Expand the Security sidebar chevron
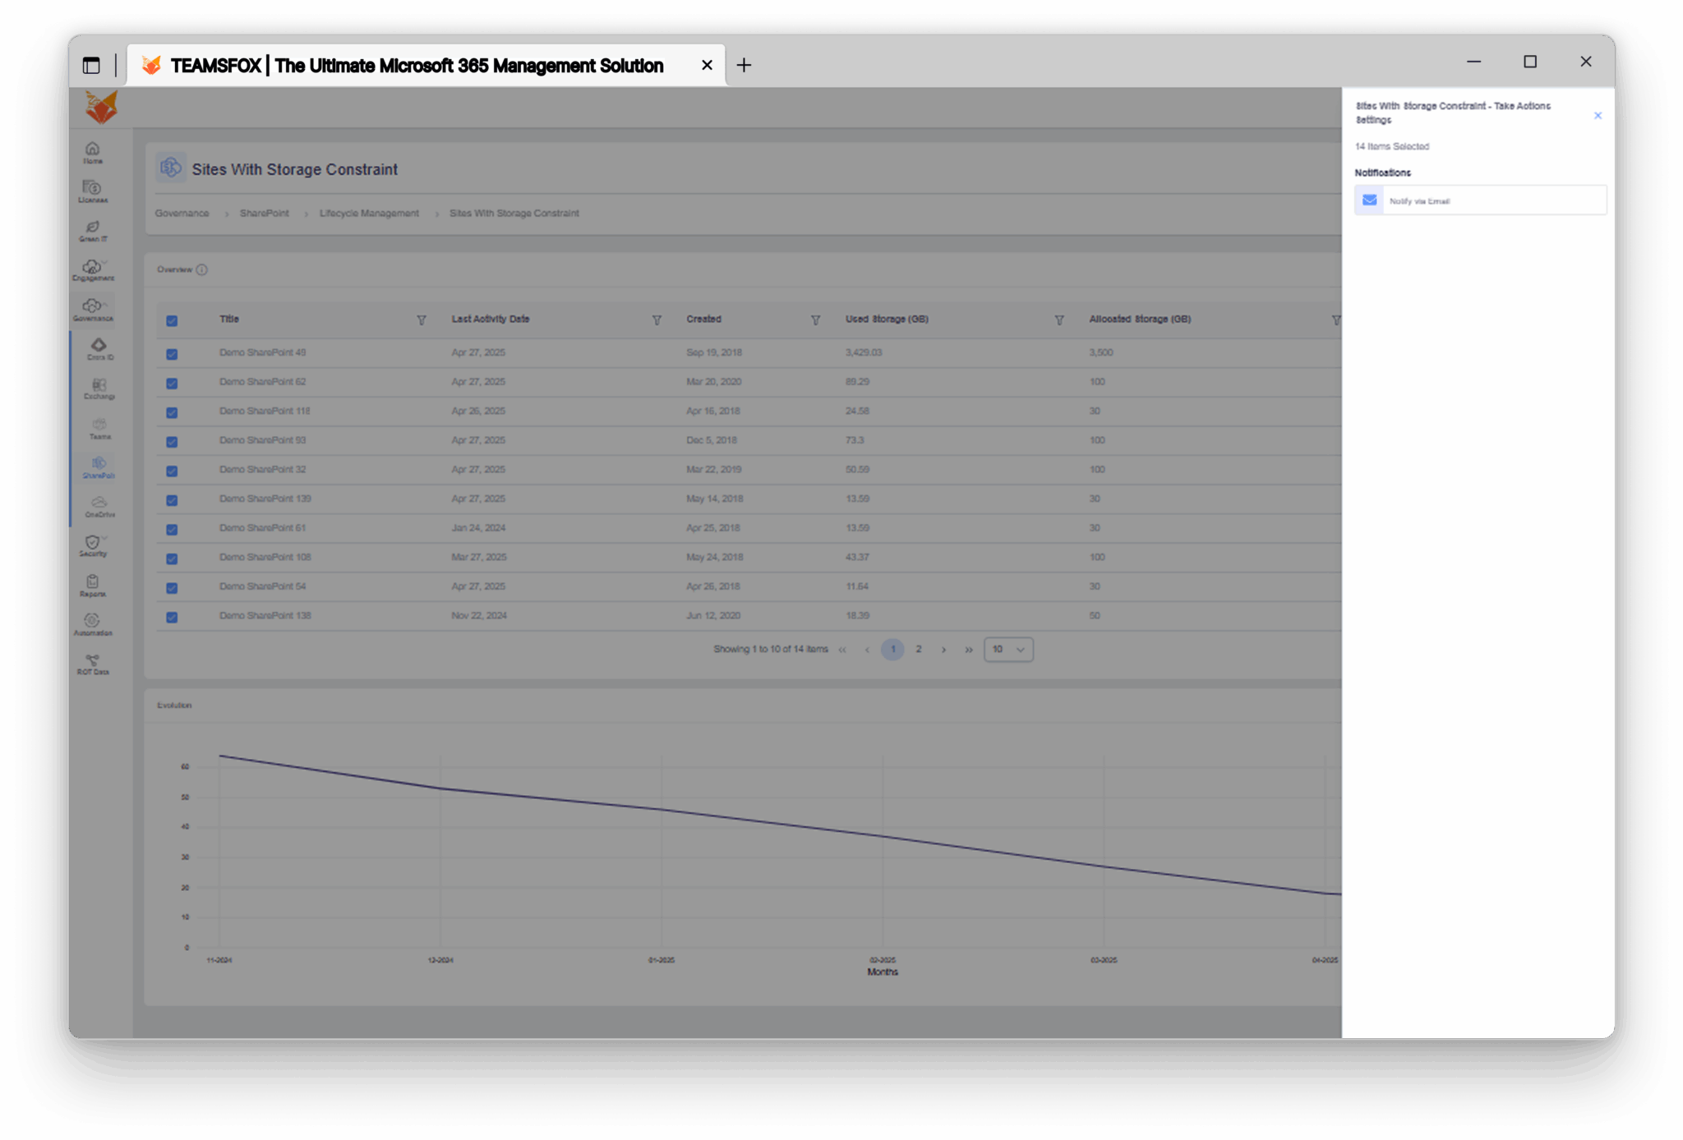 point(103,538)
